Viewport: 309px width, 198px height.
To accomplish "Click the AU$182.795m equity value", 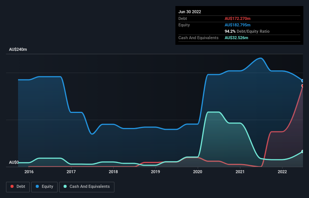I will (237, 25).
